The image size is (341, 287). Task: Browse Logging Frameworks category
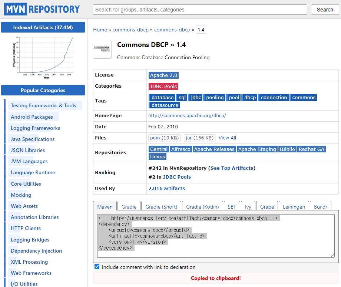[36, 128]
